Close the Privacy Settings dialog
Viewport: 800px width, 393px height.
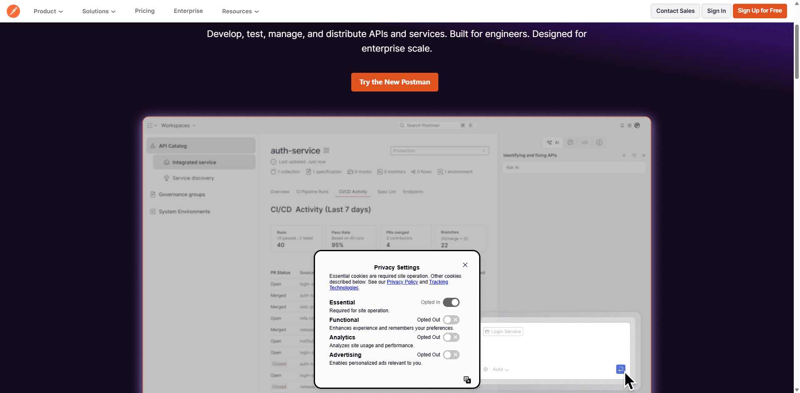point(465,265)
